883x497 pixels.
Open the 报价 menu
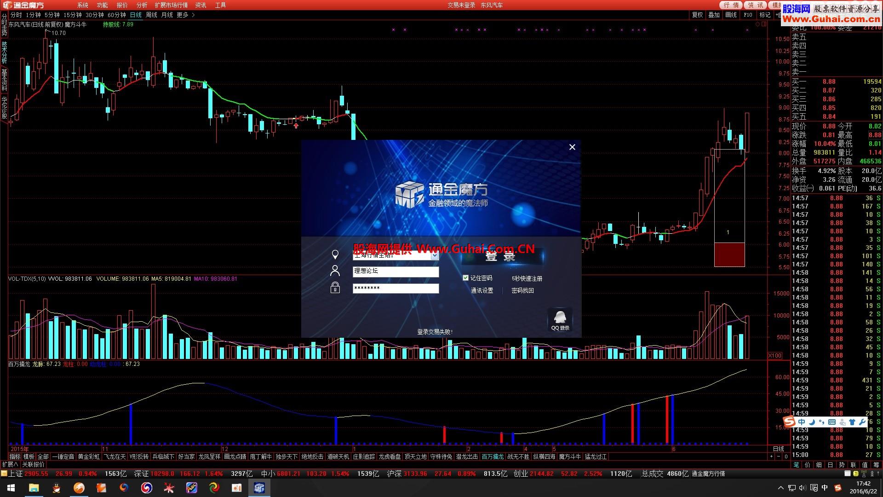tap(122, 5)
